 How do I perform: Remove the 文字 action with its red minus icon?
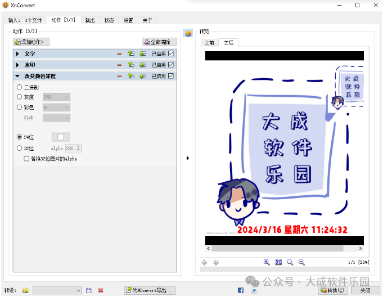pos(119,54)
